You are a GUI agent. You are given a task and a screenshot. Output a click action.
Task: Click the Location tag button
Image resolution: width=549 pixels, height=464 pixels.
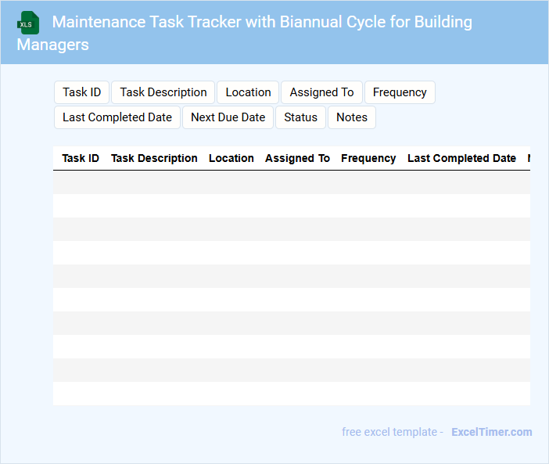248,92
